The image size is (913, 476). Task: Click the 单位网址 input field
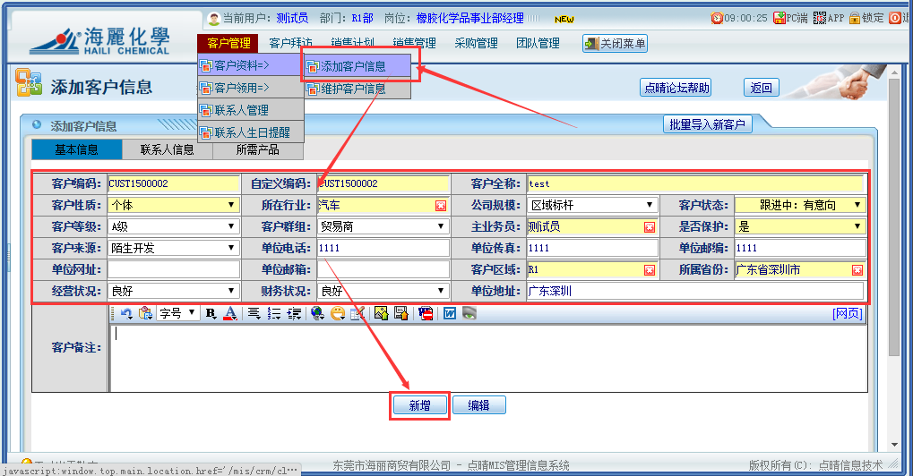point(173,269)
